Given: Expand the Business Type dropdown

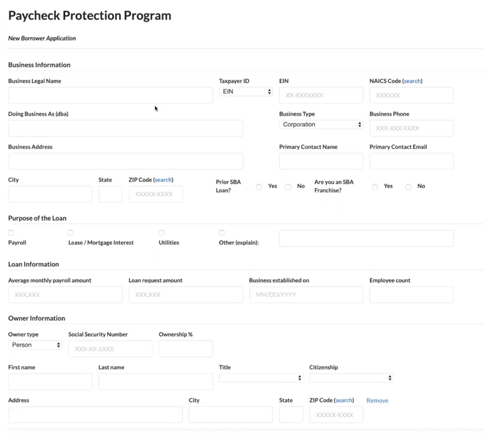Looking at the screenshot, I should 321,125.
